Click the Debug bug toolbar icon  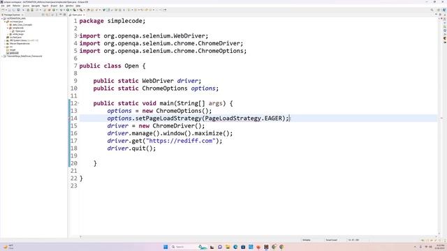pyautogui.click(x=61, y=10)
